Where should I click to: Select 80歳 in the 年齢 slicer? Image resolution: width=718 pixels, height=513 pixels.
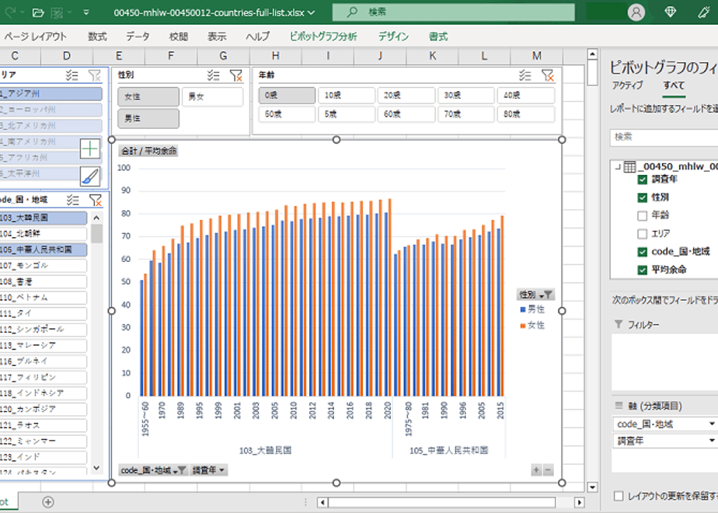(525, 114)
